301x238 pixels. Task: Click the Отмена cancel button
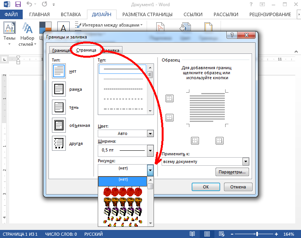pos(238,187)
